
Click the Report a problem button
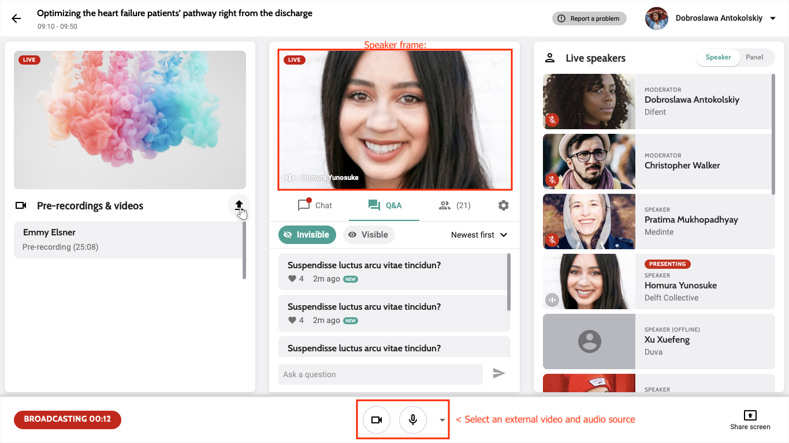[x=589, y=18]
